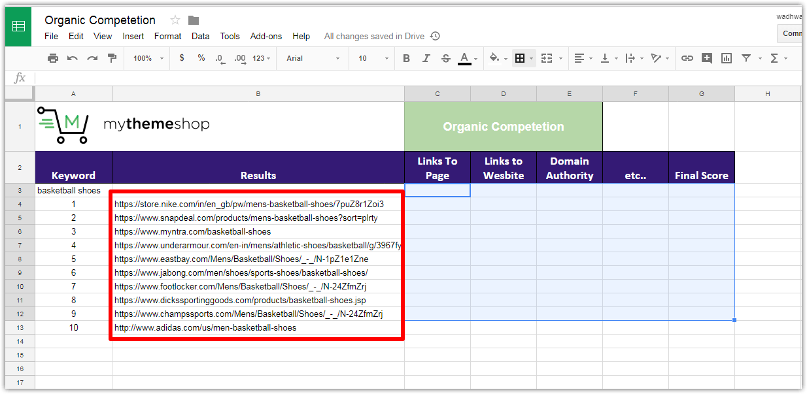Open text rotation options
This screenshot has height=394, width=807.
657,58
